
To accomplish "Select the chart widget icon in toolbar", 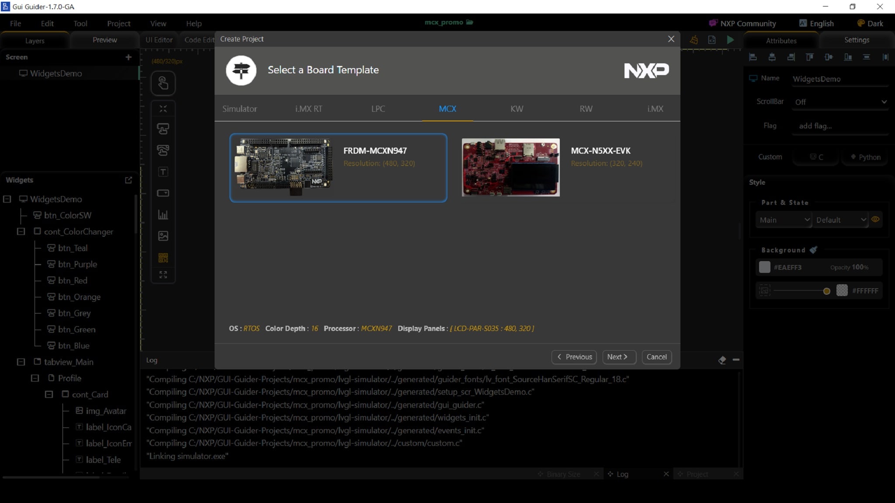I will coord(163,215).
